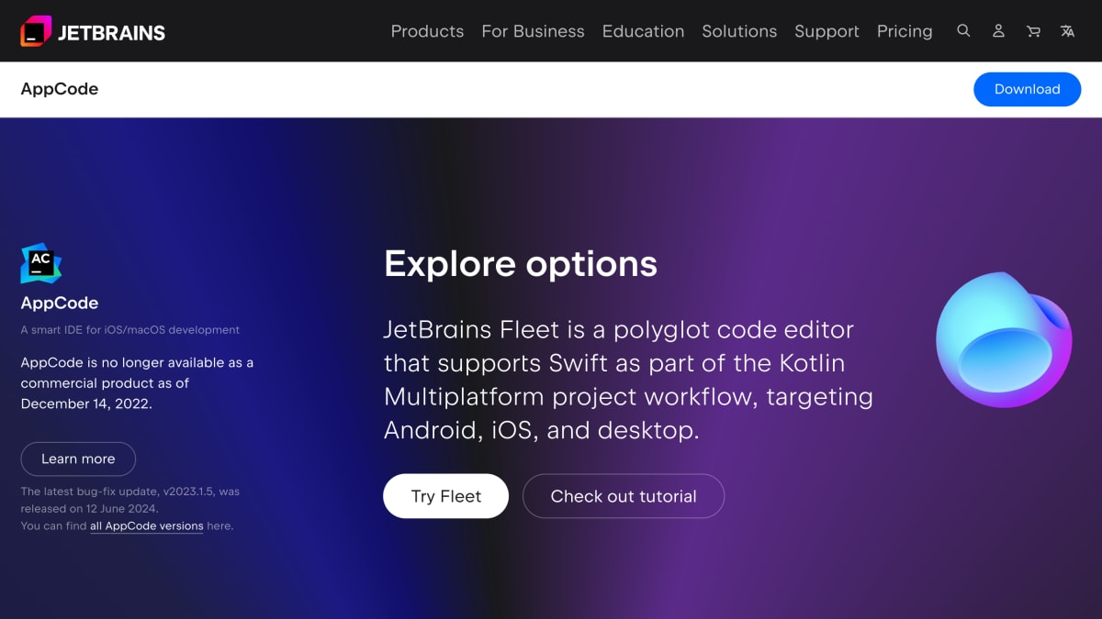Click the Try Fleet button

(445, 496)
